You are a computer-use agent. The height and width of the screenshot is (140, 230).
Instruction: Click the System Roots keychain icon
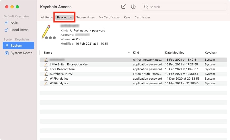[7, 53]
